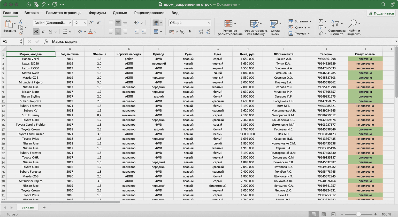
Task: Click the Wrap Text icon
Action: [x=156, y=23]
